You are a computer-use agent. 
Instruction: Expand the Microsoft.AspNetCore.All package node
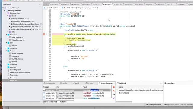[x=9, y=21]
